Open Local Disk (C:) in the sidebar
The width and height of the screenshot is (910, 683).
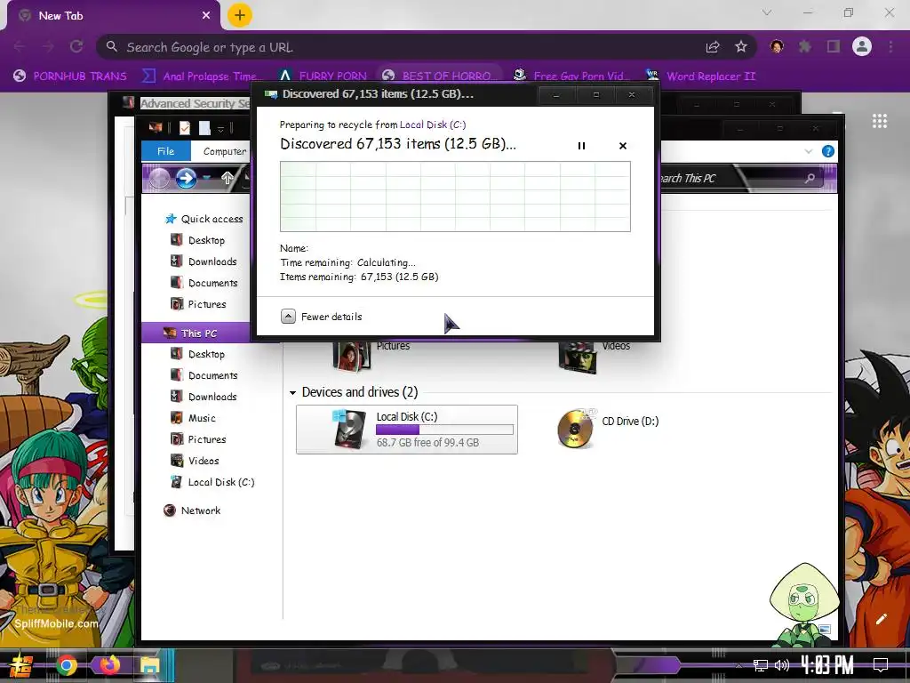point(212,482)
